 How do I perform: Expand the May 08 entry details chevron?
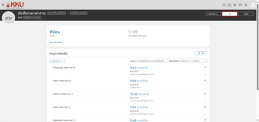tap(205, 75)
